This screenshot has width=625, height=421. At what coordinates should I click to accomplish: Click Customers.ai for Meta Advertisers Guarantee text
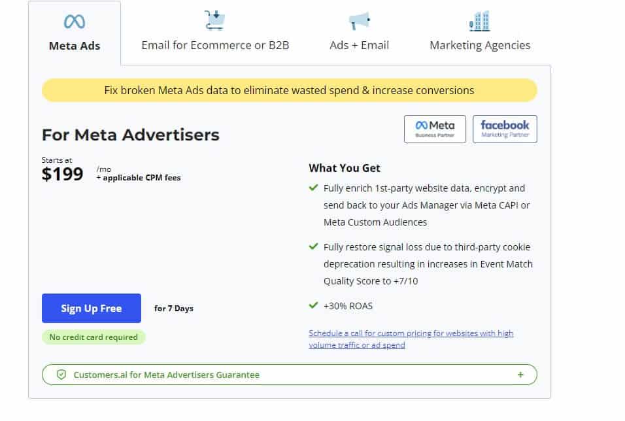(166, 375)
